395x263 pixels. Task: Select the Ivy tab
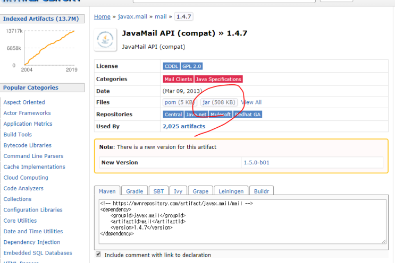pos(179,191)
